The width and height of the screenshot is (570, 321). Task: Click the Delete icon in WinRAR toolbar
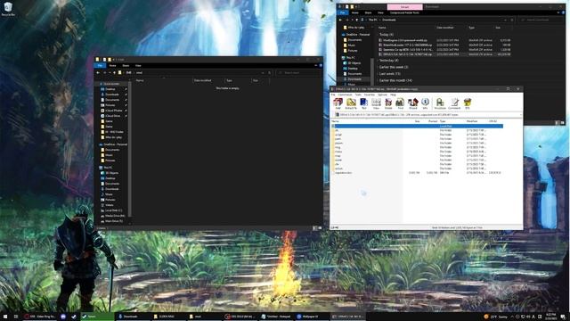(388, 103)
